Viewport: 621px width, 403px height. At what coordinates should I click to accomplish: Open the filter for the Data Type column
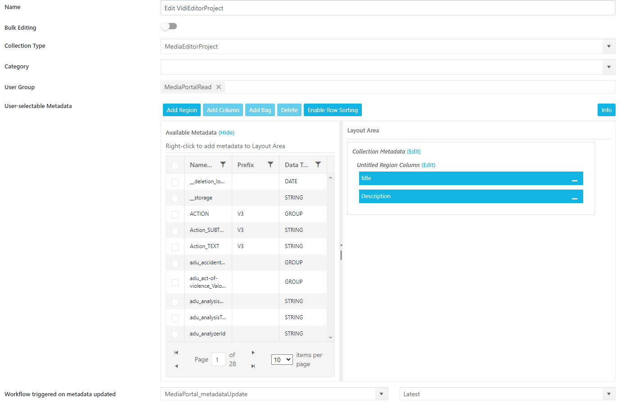click(x=318, y=164)
